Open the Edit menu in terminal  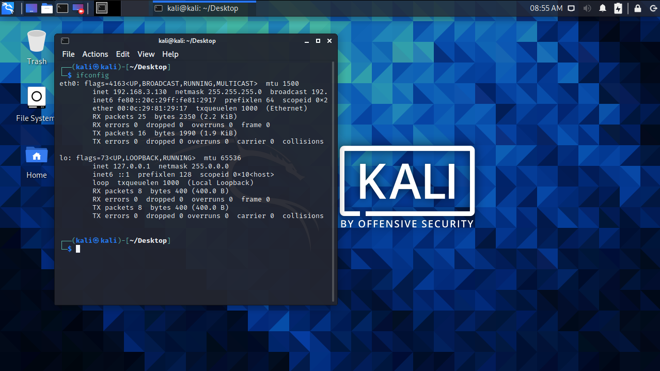coord(123,54)
